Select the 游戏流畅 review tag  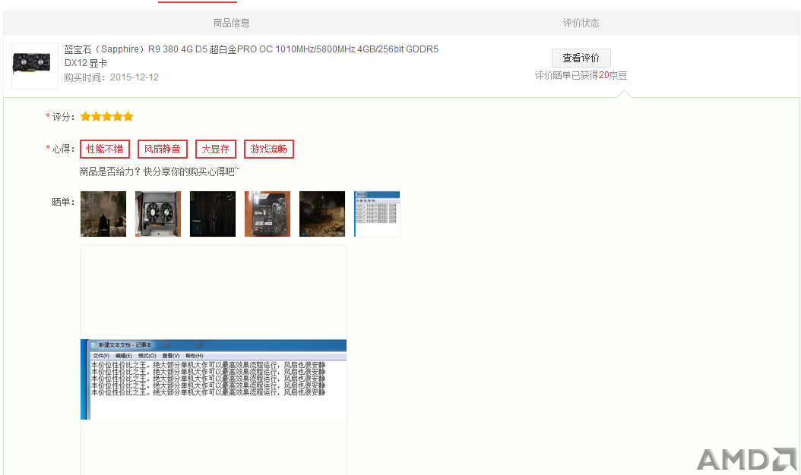click(x=269, y=149)
